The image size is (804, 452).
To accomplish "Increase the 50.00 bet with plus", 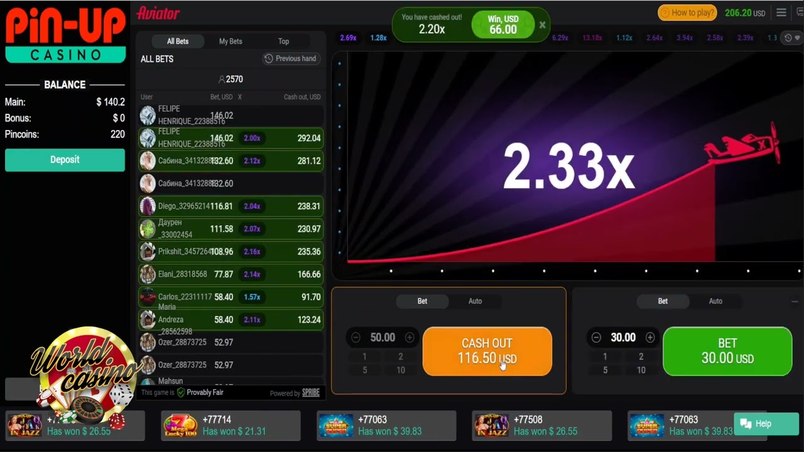I will click(410, 338).
